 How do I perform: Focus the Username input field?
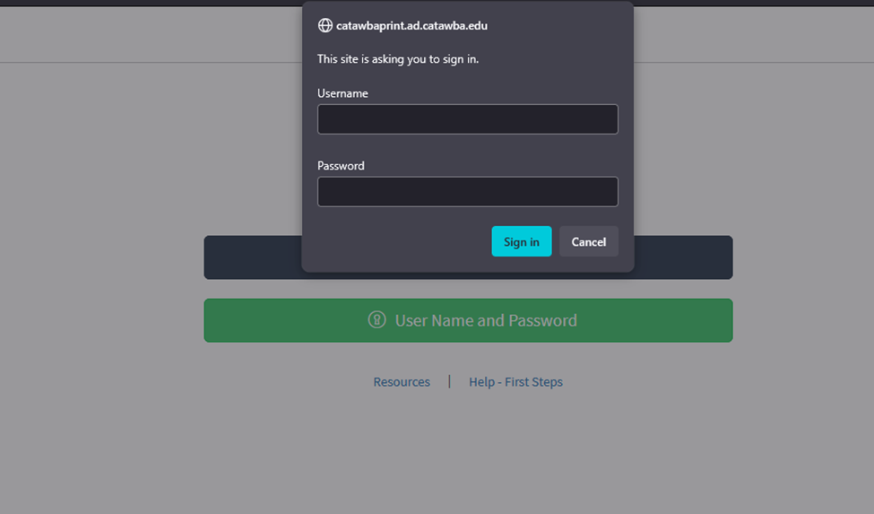[x=468, y=119]
